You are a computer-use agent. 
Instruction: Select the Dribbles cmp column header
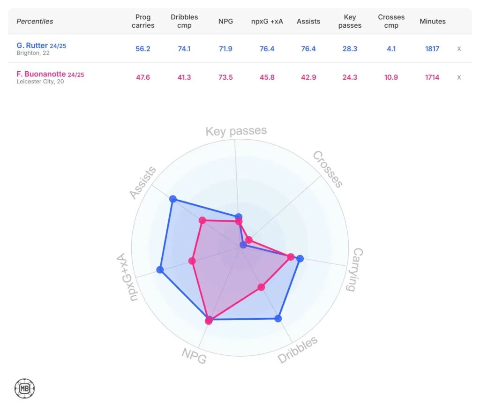click(x=184, y=21)
